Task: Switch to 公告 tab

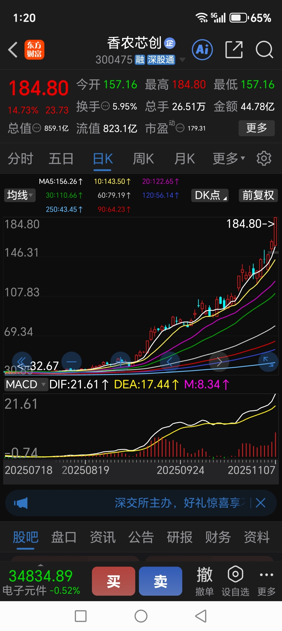Action: click(141, 537)
